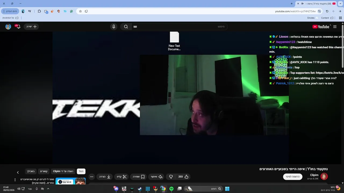Open the Emotes bookmark
344x193 pixels.
313,18
